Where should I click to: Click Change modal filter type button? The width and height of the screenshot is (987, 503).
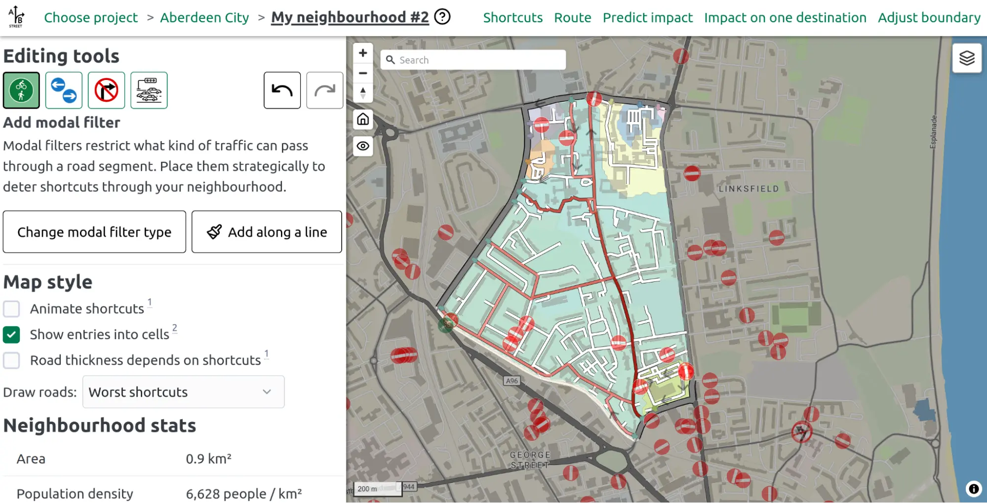[x=94, y=232]
